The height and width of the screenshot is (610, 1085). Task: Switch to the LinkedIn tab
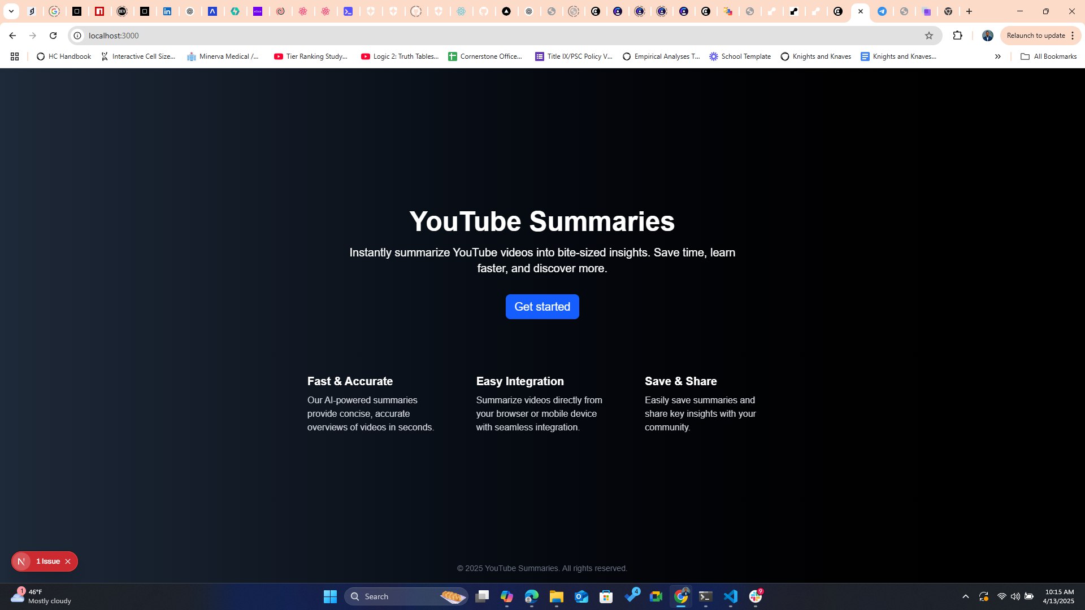click(167, 11)
